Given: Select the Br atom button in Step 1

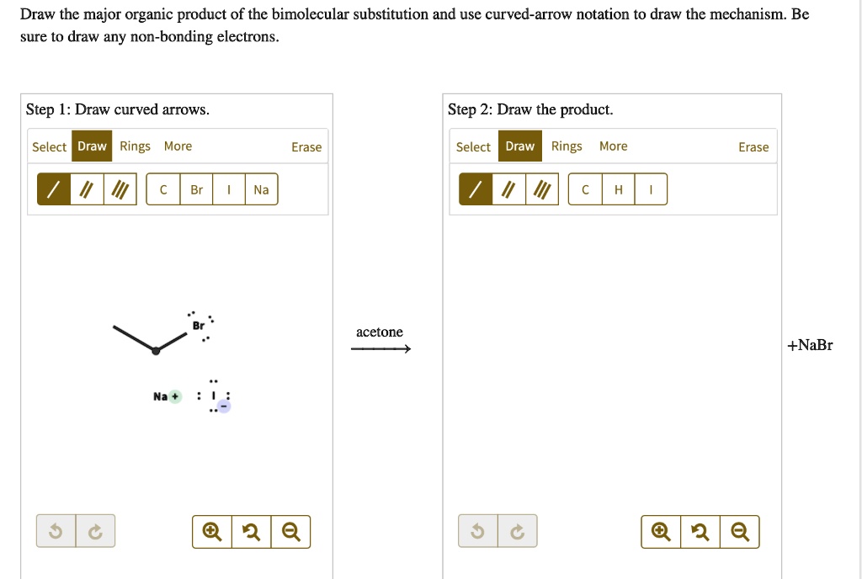Looking at the screenshot, I should [196, 189].
